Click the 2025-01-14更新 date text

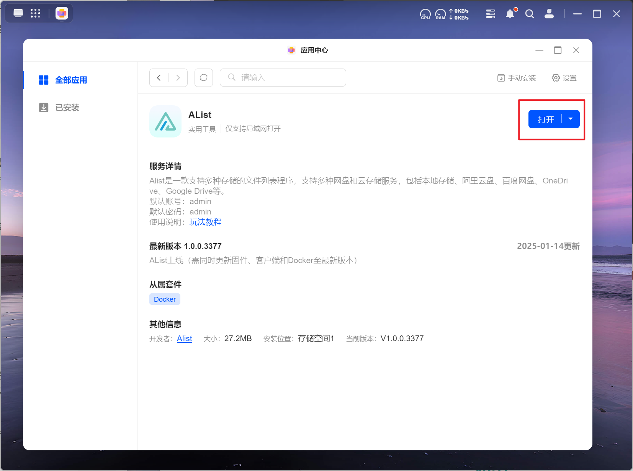click(x=548, y=246)
